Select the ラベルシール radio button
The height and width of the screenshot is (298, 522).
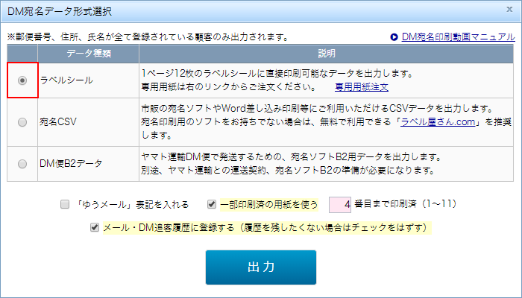coord(22,80)
